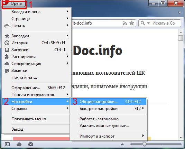The image size is (185, 149).
Task: Open Оформление... appearance dialog
Action: point(37,88)
